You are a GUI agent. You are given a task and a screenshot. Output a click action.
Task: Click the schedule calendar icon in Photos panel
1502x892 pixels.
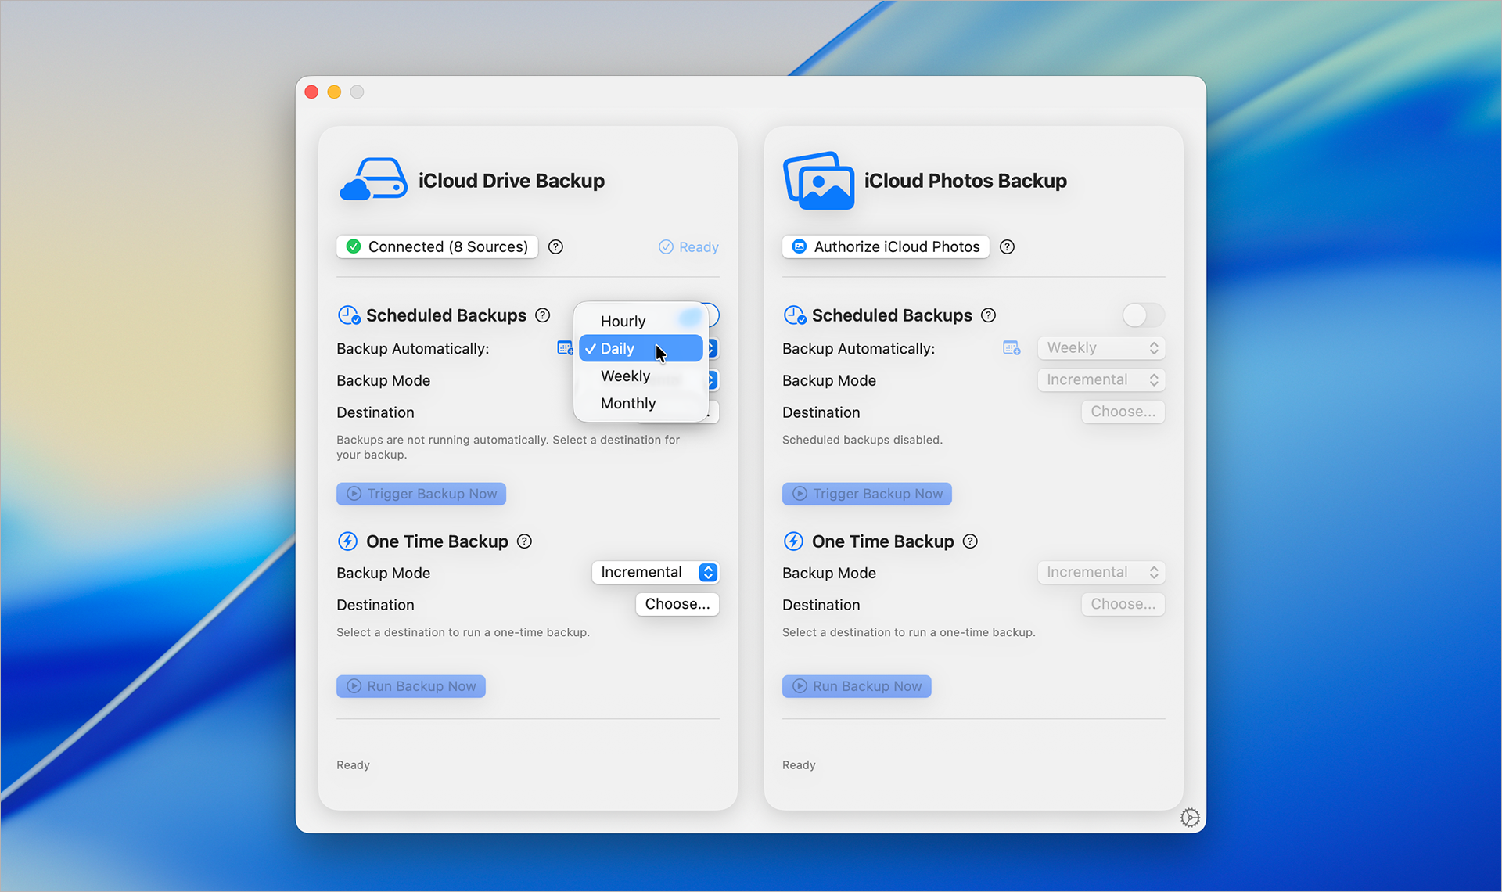(x=1012, y=348)
